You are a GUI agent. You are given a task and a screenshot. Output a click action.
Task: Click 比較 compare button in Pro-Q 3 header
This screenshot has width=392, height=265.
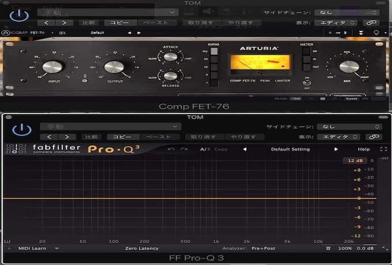pos(91,137)
